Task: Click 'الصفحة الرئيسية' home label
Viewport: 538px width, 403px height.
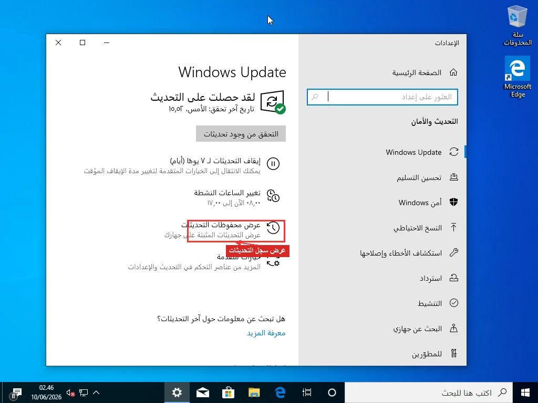Action: click(417, 72)
